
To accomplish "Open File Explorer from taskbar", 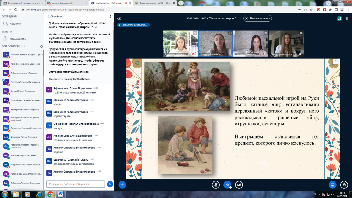I will [16, 195].
